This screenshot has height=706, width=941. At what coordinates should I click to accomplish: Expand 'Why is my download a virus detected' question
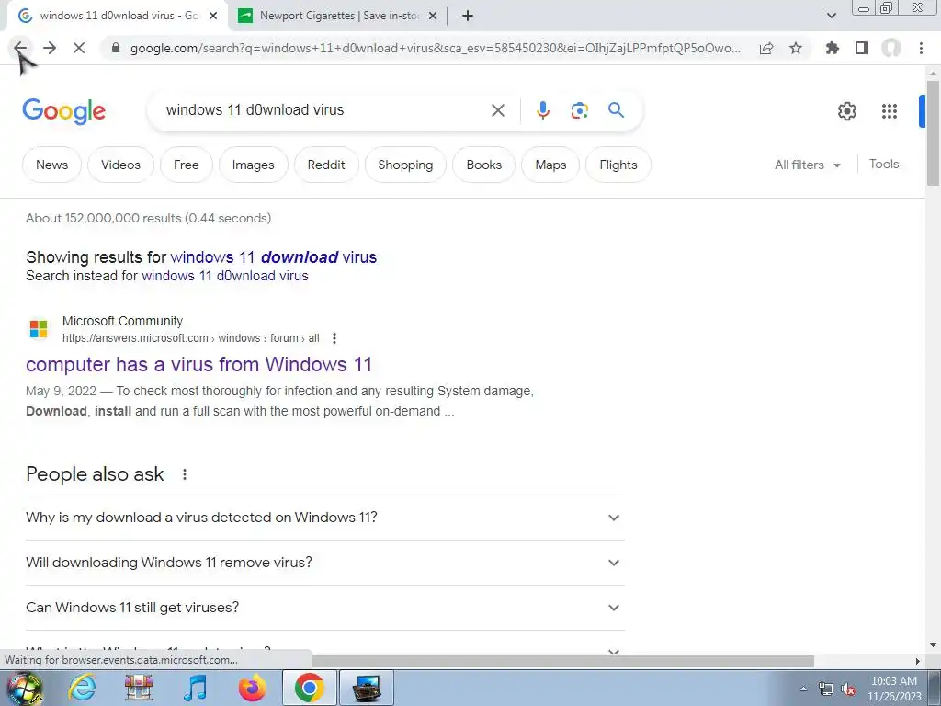point(324,518)
